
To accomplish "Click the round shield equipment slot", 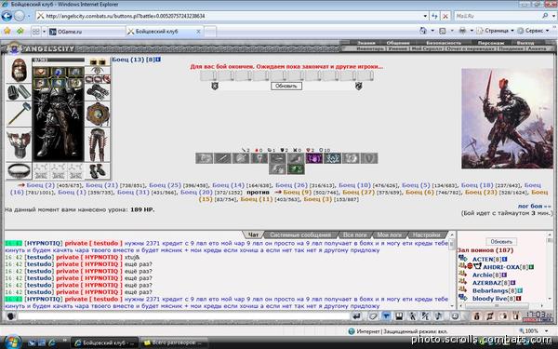I will click(x=97, y=114).
